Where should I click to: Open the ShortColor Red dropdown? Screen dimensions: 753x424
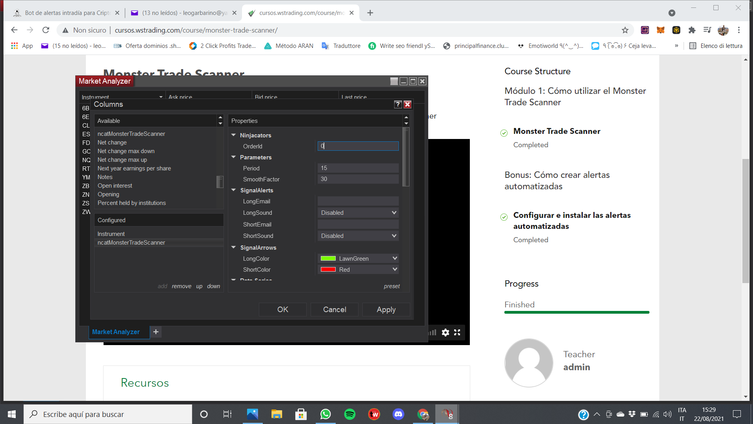click(x=358, y=270)
